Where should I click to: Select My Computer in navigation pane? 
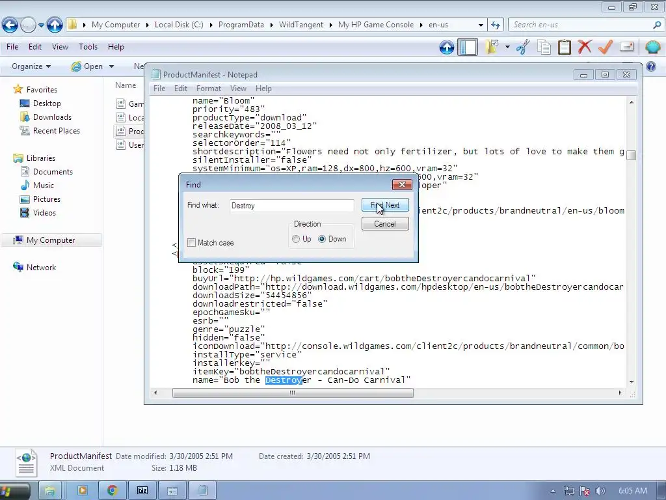click(51, 240)
